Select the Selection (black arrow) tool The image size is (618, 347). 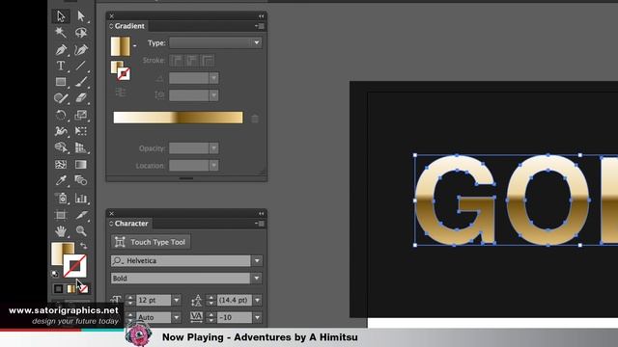pyautogui.click(x=61, y=16)
